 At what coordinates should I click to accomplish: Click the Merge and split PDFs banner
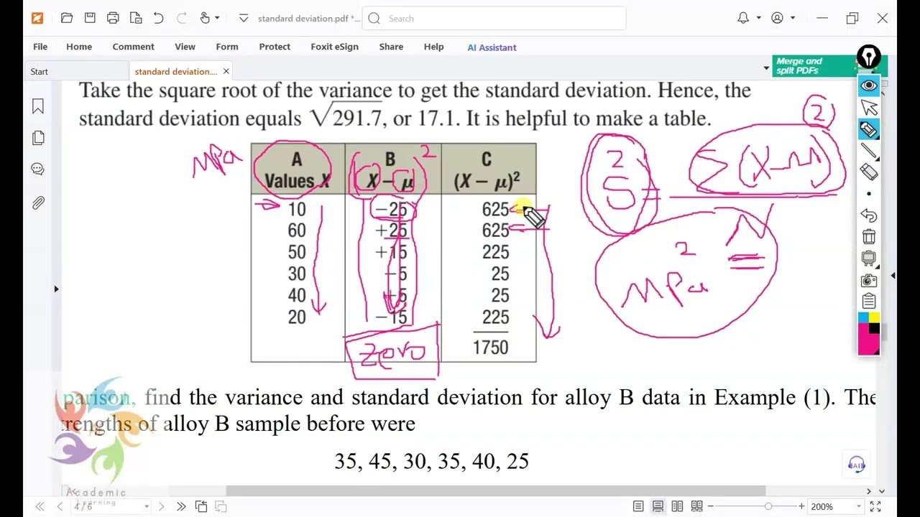814,66
